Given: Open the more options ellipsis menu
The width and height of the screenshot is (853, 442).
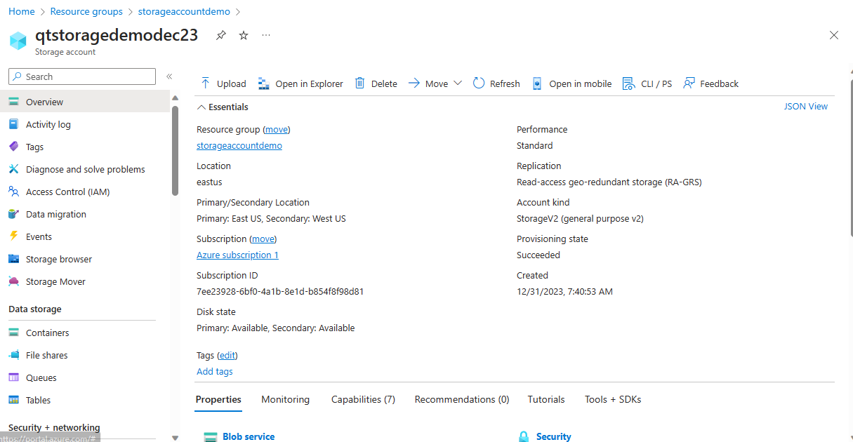Looking at the screenshot, I should (x=266, y=35).
